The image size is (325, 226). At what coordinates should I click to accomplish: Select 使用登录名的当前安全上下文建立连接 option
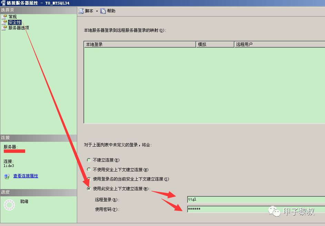[x=89, y=179]
